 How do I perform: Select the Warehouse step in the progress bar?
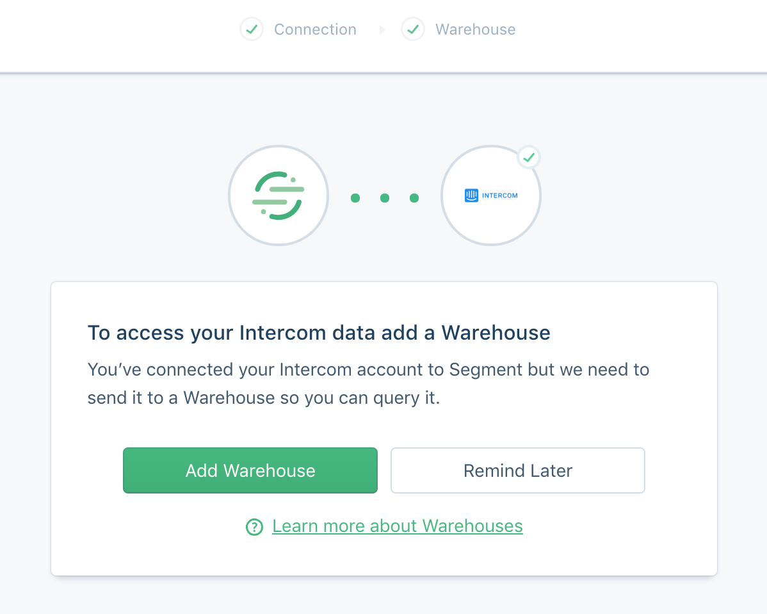coord(475,29)
